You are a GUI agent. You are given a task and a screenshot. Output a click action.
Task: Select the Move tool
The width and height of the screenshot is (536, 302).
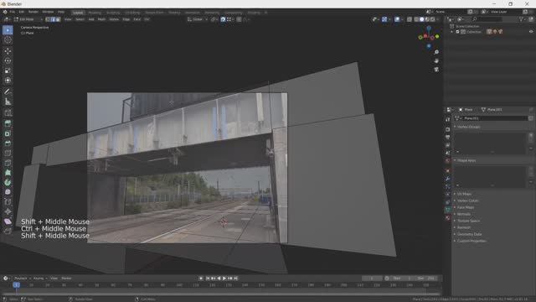click(8, 51)
